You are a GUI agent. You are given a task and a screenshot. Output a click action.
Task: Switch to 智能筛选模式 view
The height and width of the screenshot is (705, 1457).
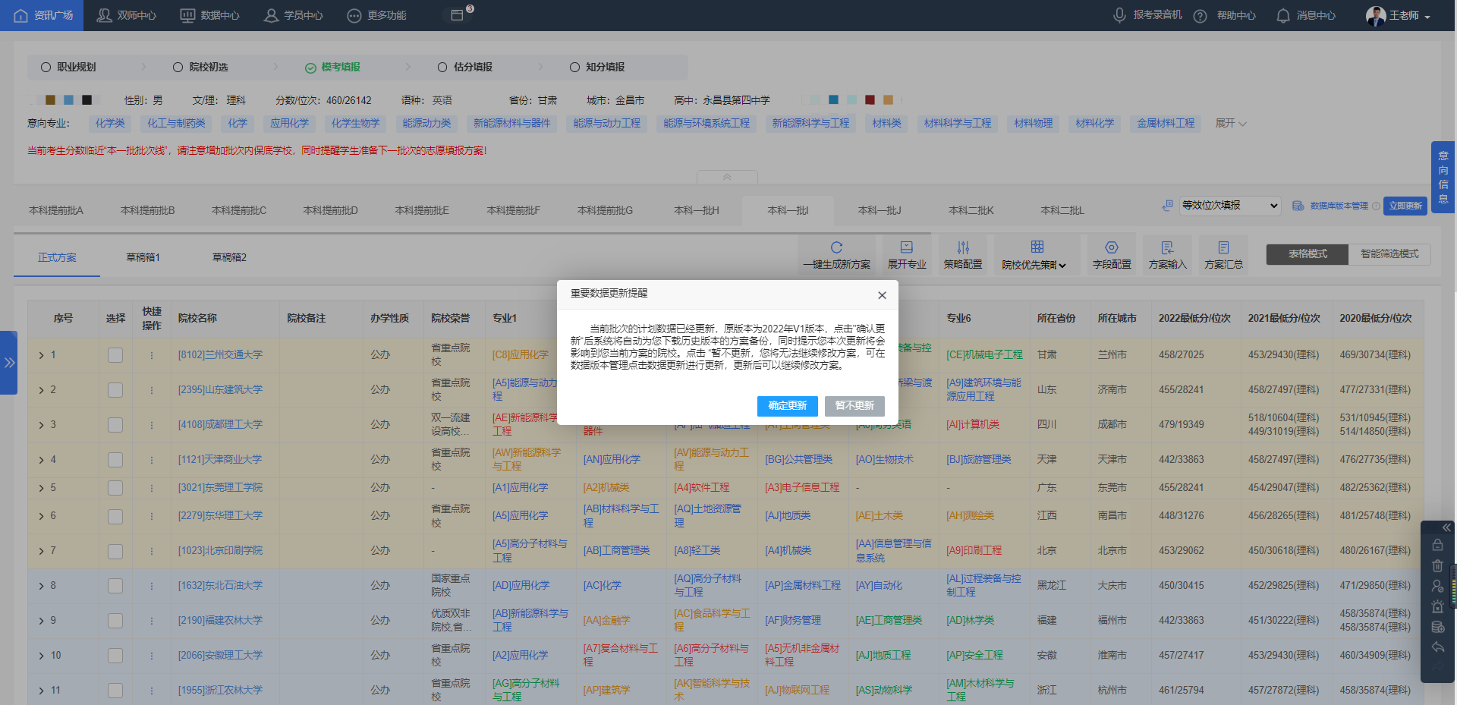(1389, 254)
